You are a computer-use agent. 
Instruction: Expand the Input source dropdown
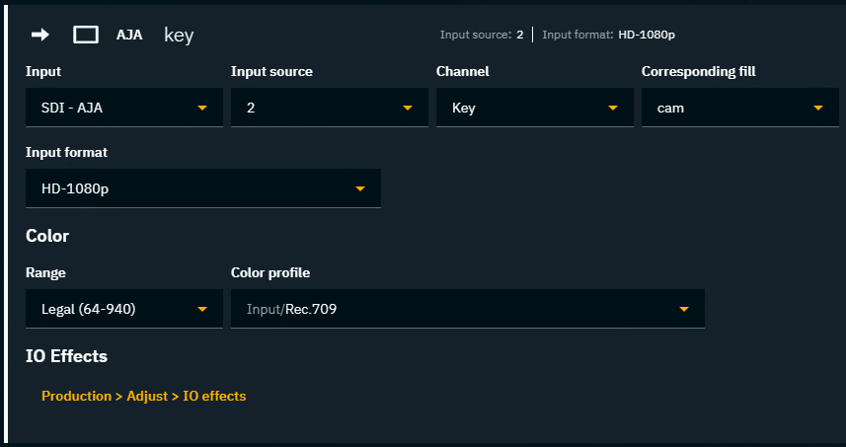(x=329, y=108)
